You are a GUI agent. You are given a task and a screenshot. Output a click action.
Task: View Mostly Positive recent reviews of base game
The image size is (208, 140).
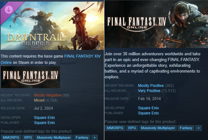click(151, 86)
